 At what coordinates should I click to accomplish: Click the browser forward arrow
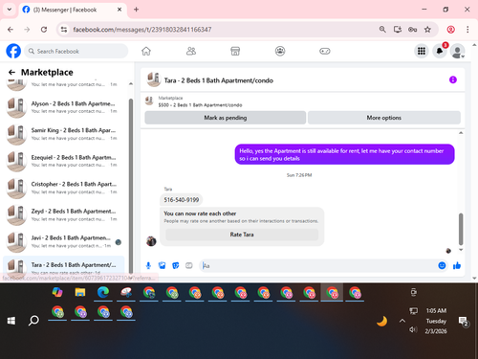click(27, 30)
